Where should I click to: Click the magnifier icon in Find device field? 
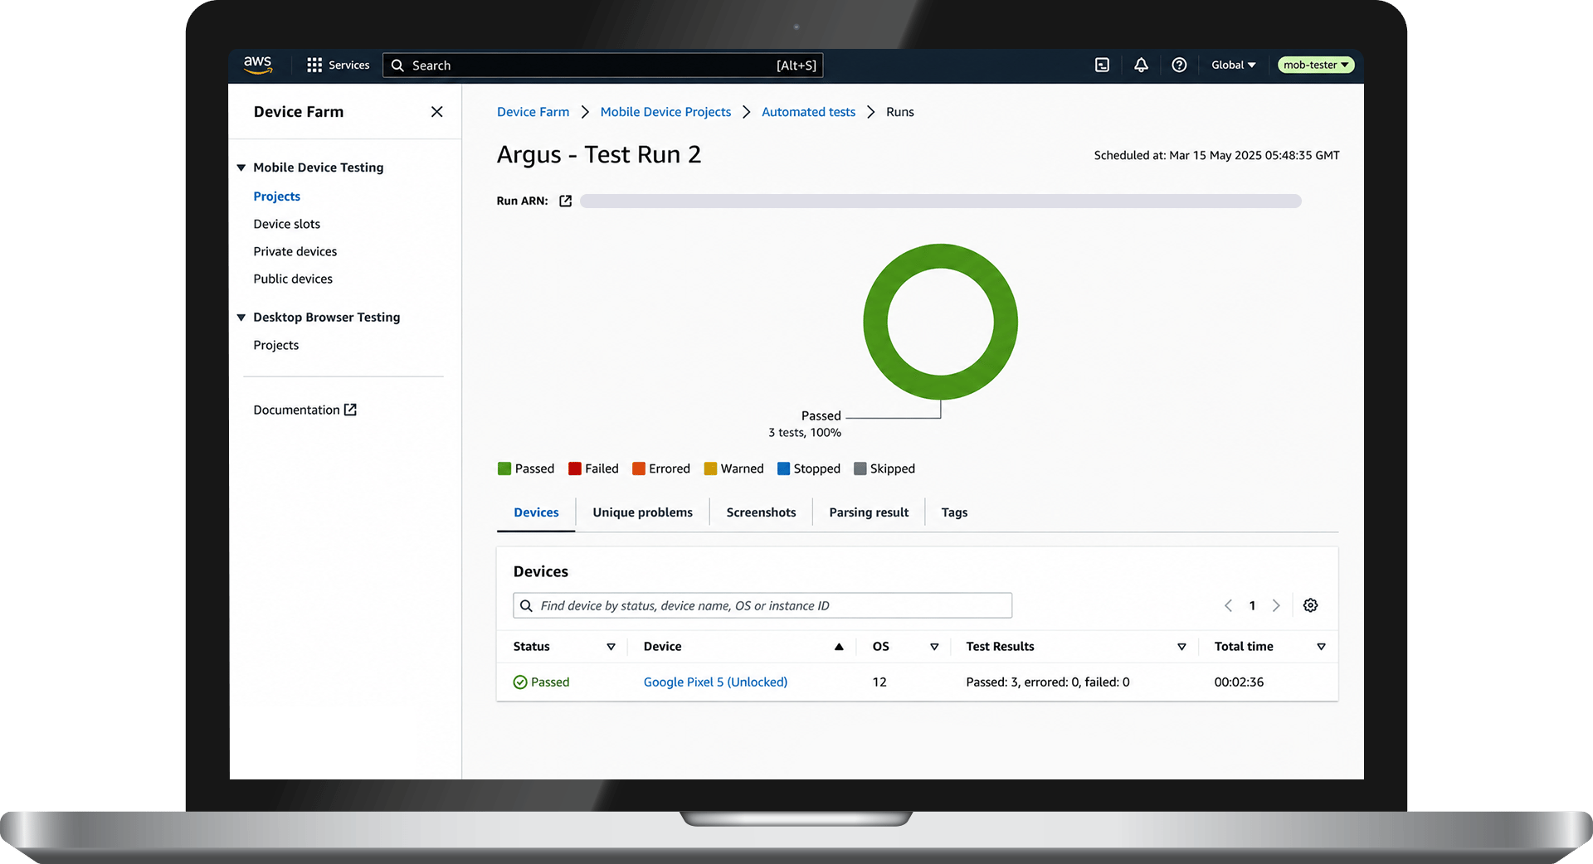click(x=526, y=606)
